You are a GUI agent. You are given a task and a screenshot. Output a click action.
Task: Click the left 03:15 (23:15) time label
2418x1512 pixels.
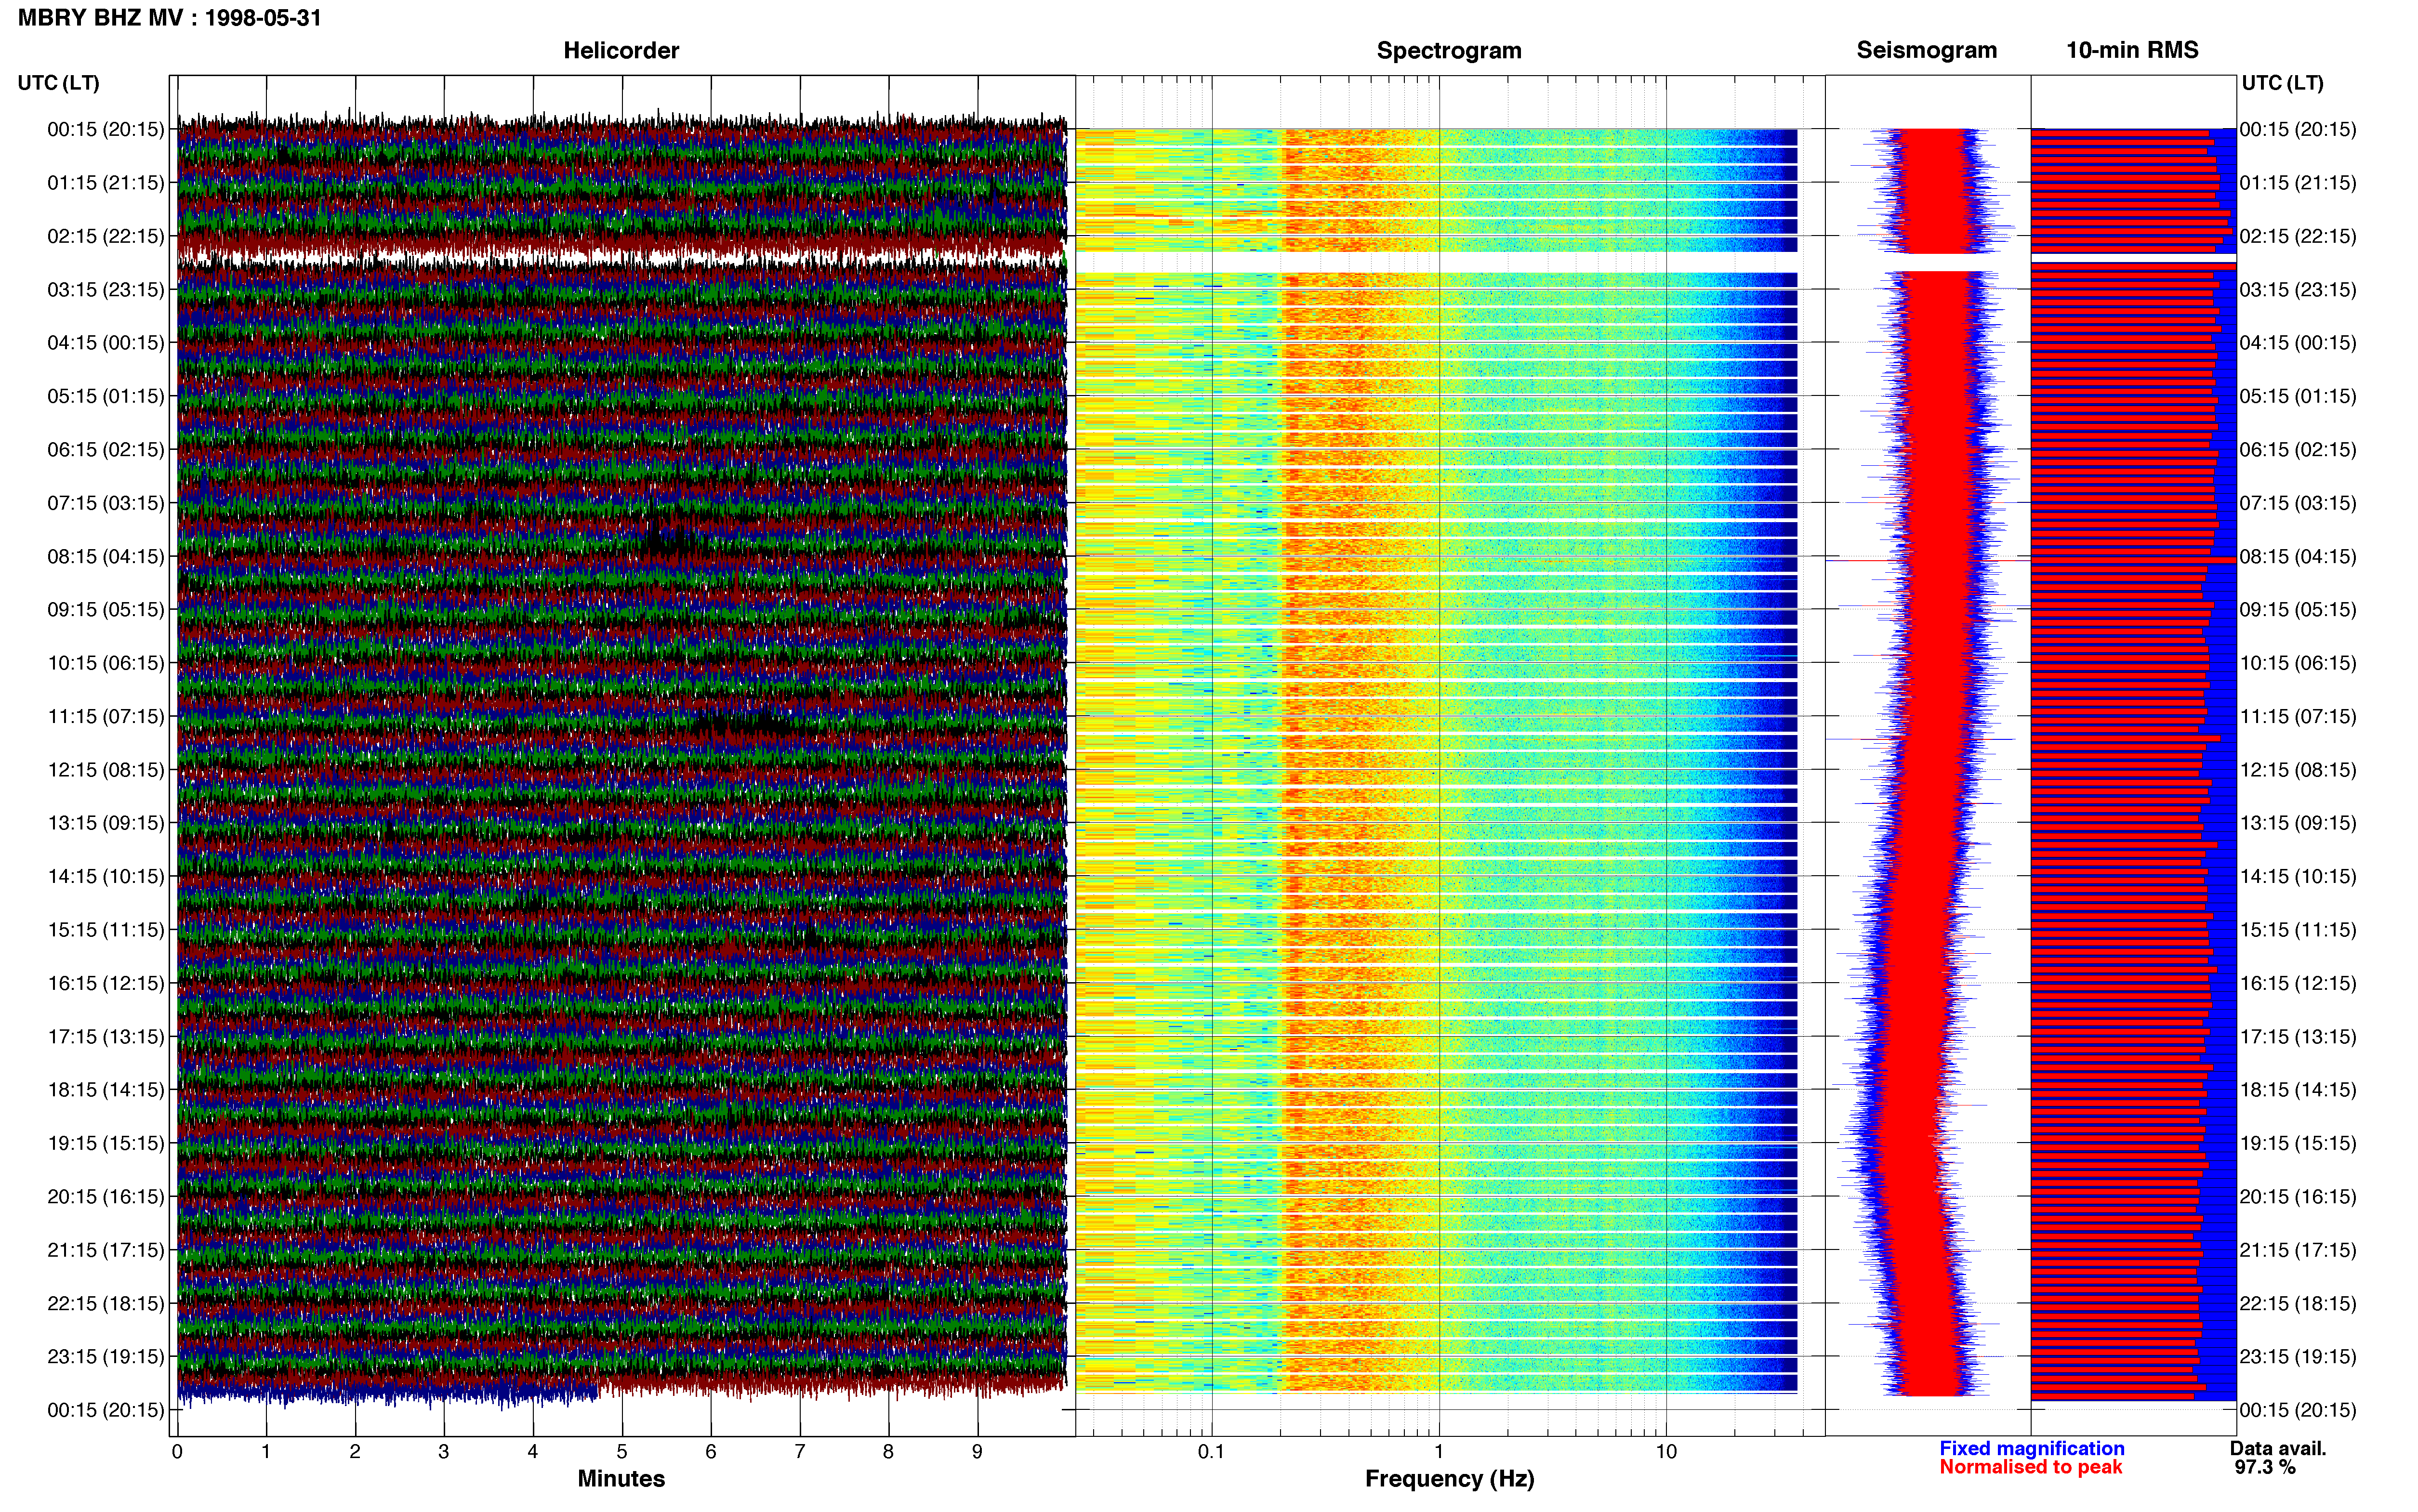click(106, 289)
